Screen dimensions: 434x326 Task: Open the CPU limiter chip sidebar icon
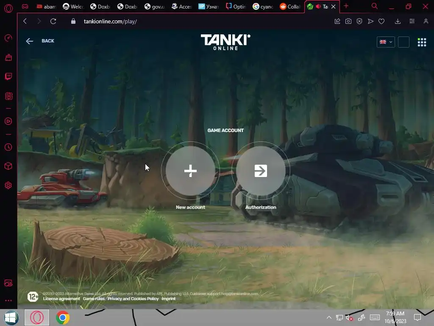click(x=8, y=96)
